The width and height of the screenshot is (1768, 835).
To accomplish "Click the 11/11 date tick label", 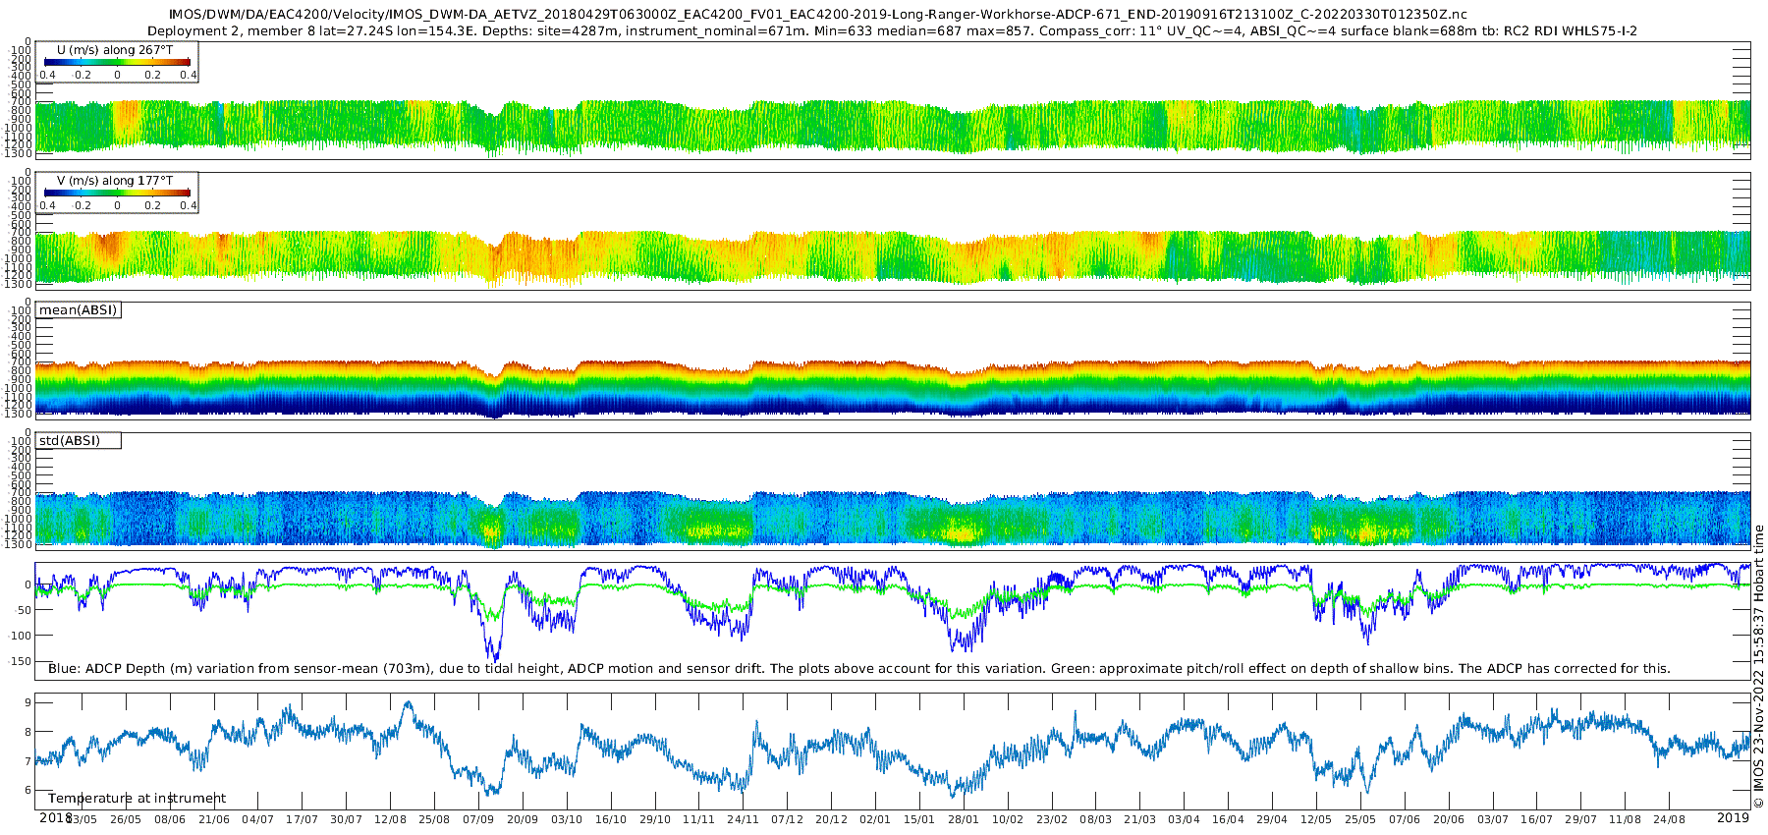I will click(x=698, y=819).
